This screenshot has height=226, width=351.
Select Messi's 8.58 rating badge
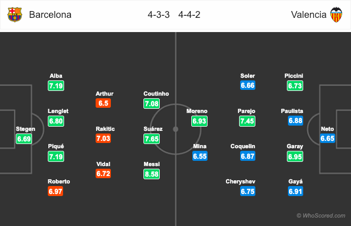pyautogui.click(x=151, y=174)
